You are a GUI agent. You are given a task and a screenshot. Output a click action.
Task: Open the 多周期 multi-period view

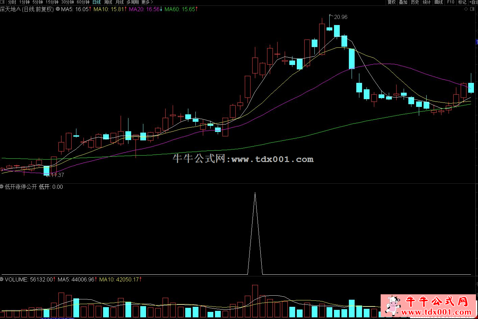[133, 2]
